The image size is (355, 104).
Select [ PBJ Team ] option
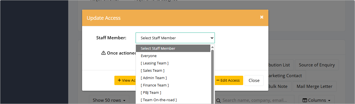pyautogui.click(x=173, y=92)
